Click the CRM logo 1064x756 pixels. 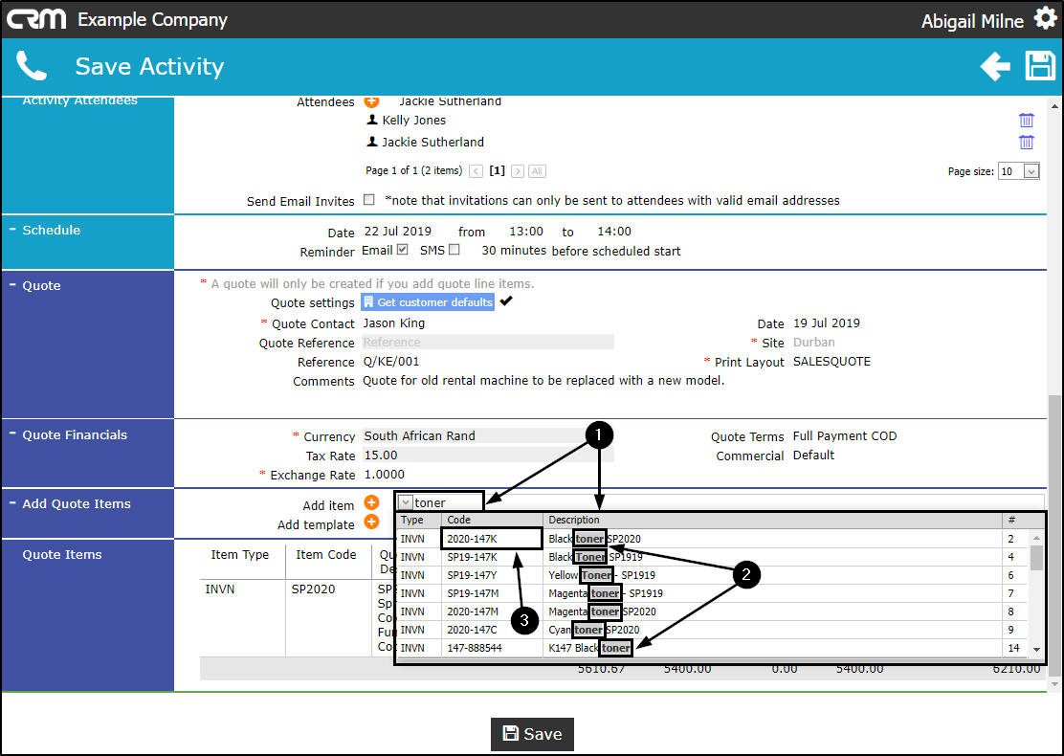click(x=36, y=19)
